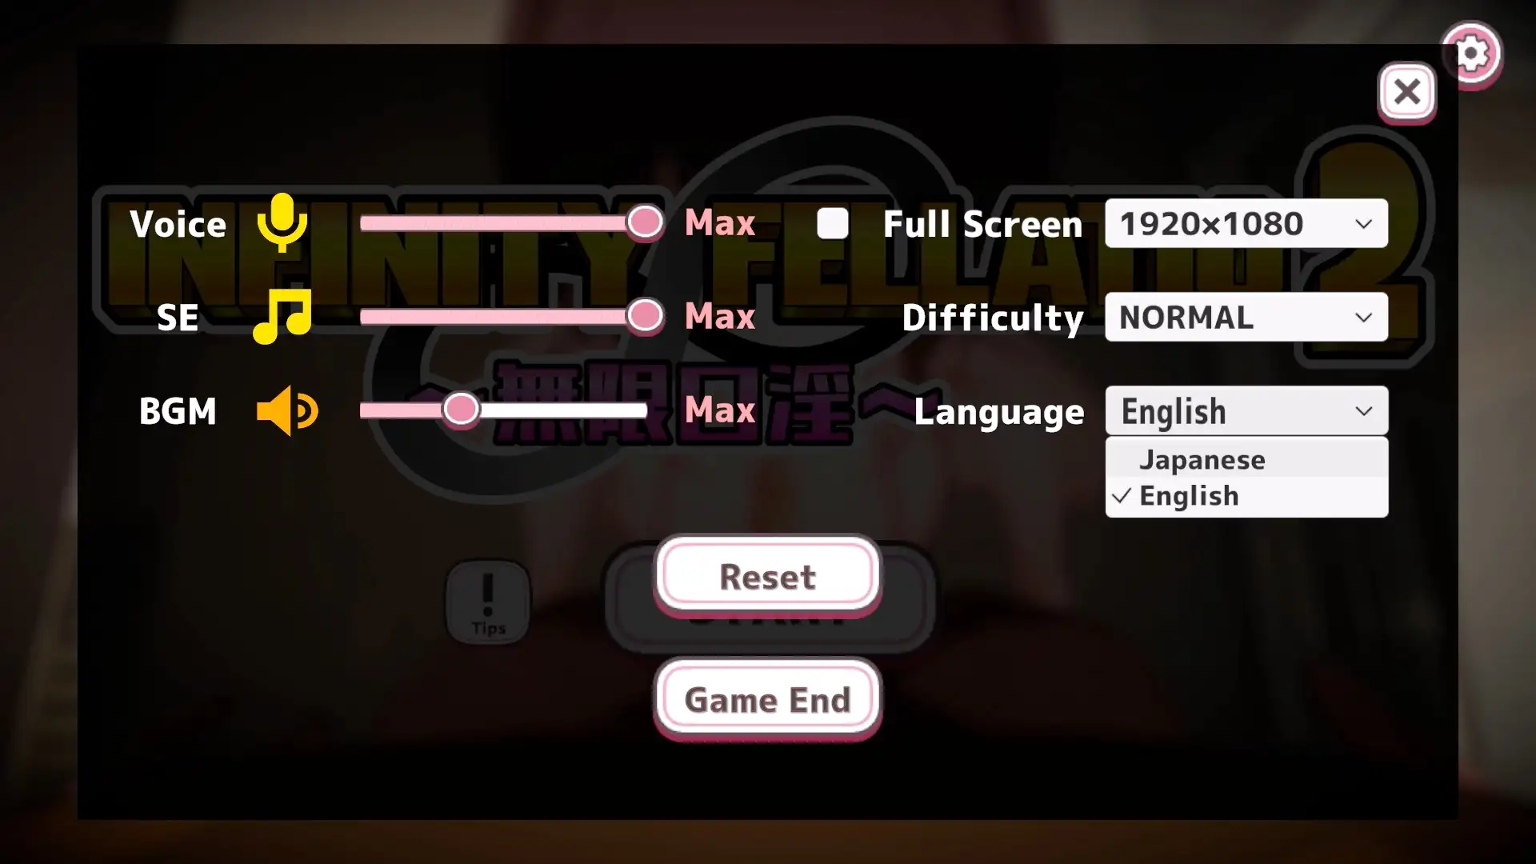Select English from language dropdown

(1188, 496)
